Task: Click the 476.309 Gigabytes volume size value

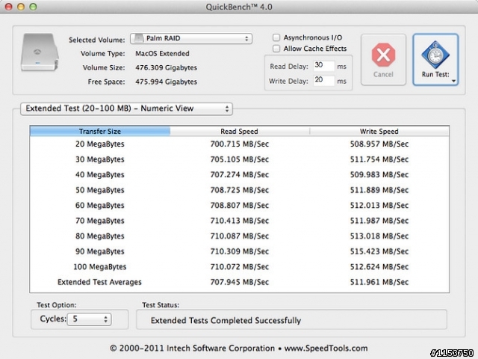Action: tap(166, 68)
